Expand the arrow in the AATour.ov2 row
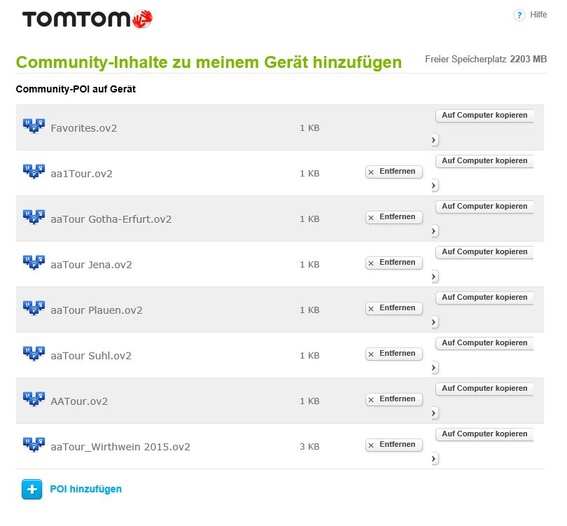The width and height of the screenshot is (567, 526). tap(434, 413)
